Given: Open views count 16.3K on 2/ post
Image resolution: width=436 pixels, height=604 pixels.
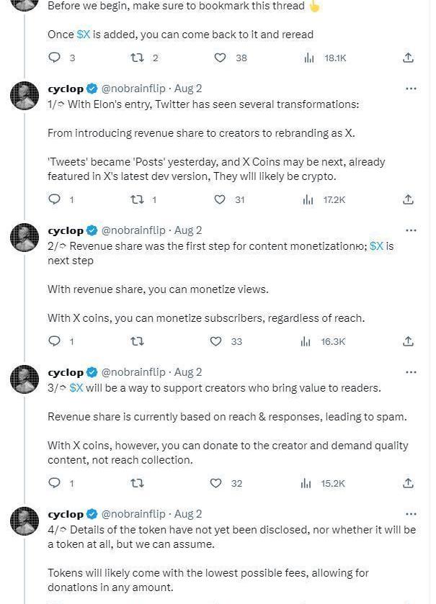Looking at the screenshot, I should [x=324, y=341].
